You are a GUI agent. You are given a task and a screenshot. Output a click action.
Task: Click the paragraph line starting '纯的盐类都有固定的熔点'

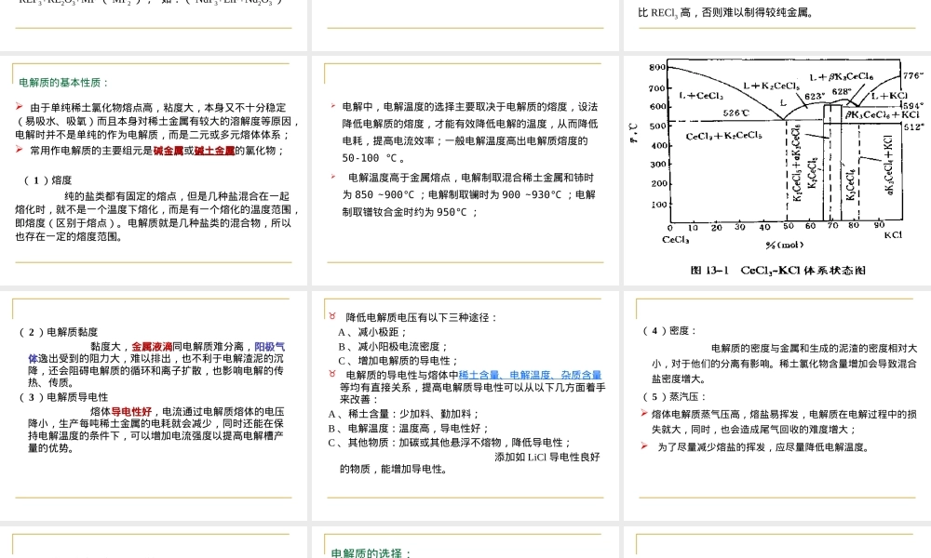[177, 196]
